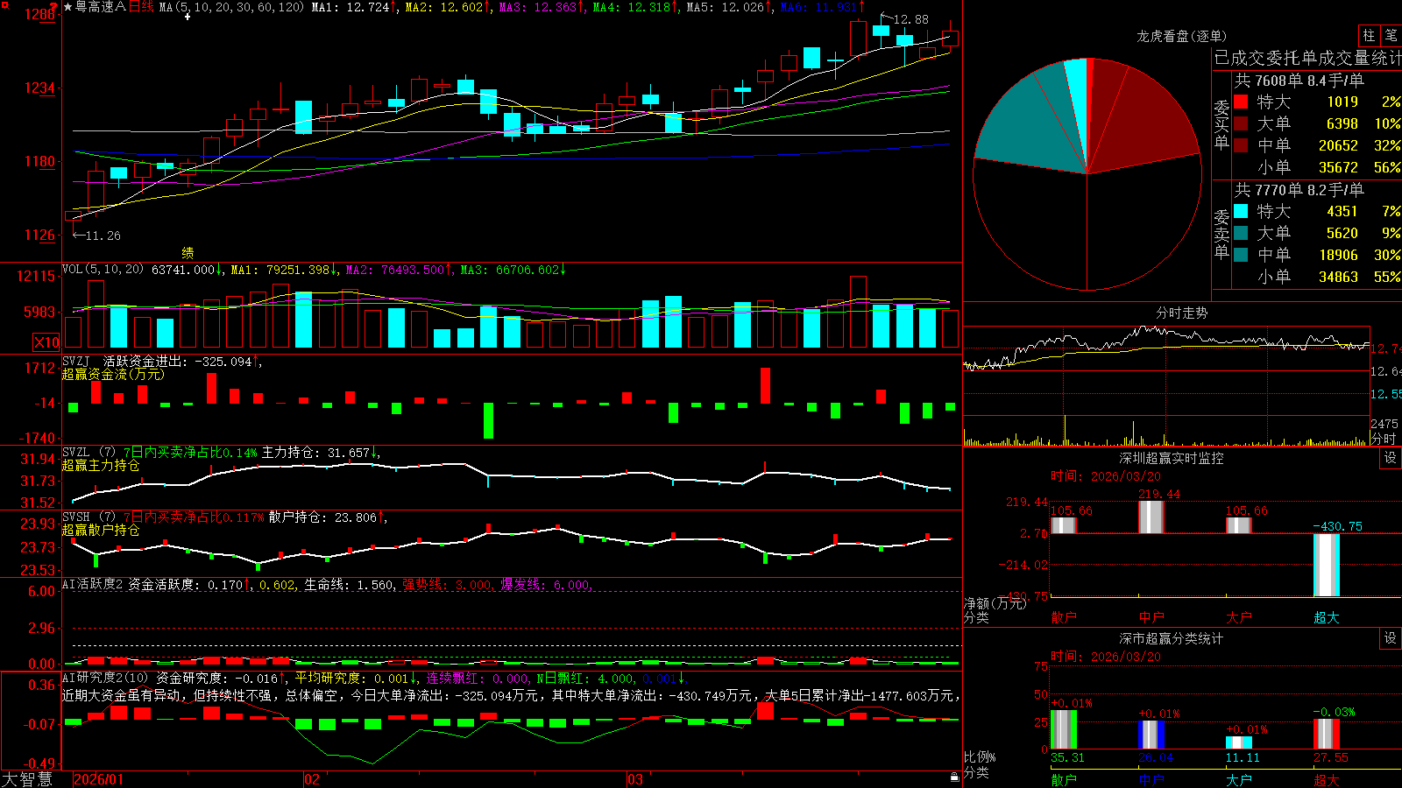Click the 2026/01 date marker on time axis

(x=99, y=779)
